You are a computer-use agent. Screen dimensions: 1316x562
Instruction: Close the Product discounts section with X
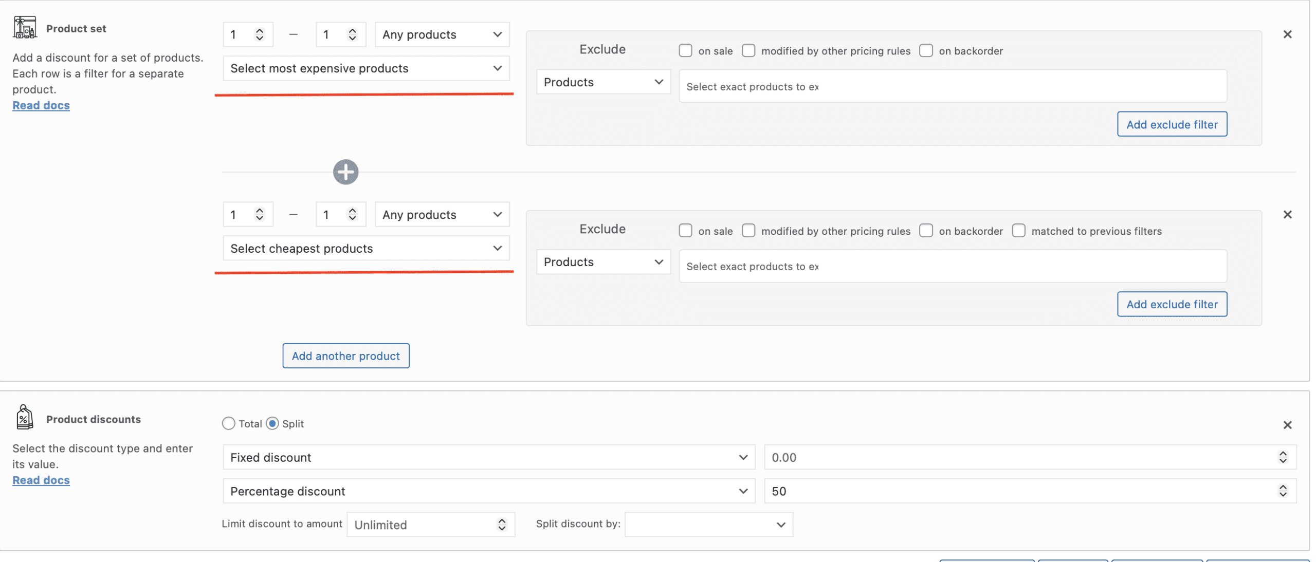(1287, 425)
